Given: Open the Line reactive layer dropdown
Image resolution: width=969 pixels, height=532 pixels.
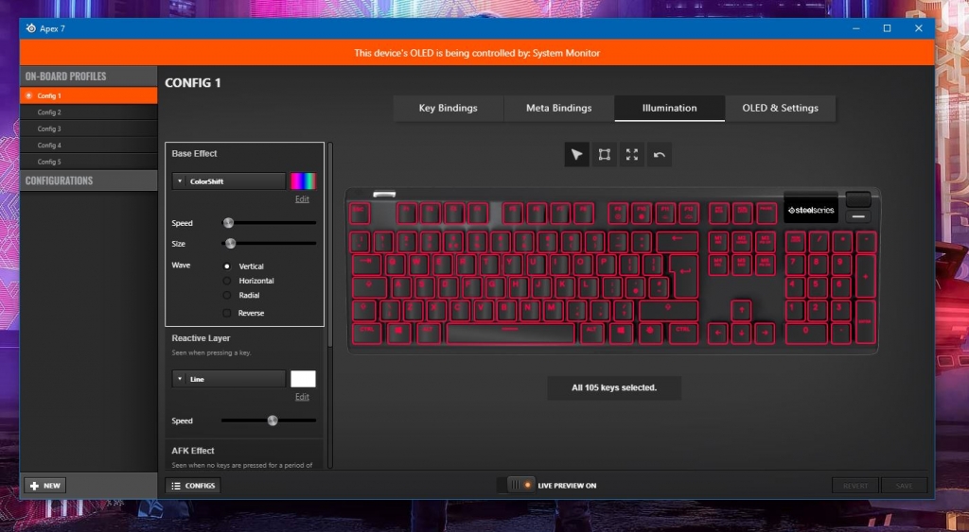Looking at the screenshot, I should point(229,379).
